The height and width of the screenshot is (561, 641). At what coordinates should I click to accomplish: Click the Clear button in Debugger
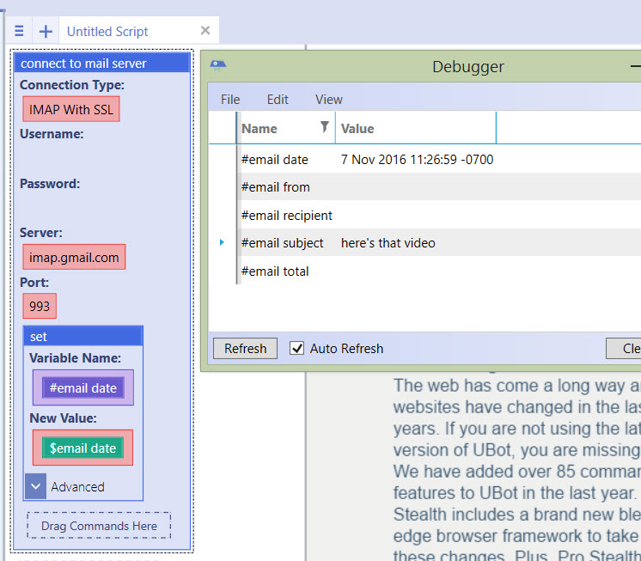(624, 349)
